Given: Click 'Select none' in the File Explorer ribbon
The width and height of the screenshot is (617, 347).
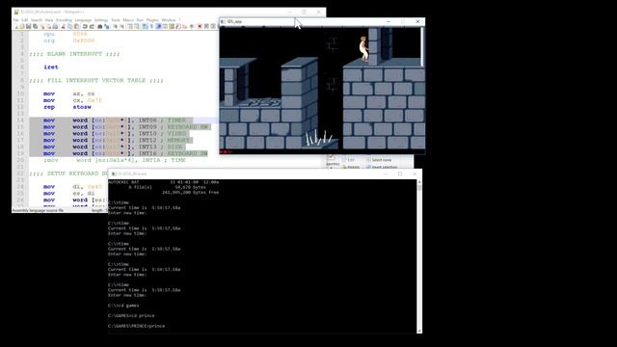Looking at the screenshot, I should coord(379,160).
